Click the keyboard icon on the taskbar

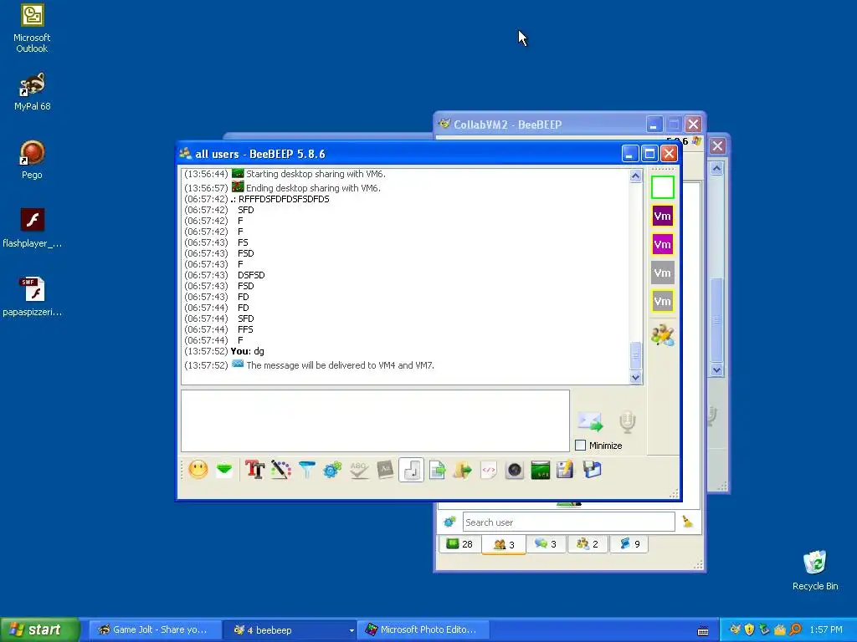pos(703,630)
